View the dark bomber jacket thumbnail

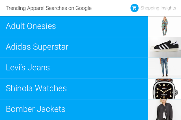click(x=164, y=110)
